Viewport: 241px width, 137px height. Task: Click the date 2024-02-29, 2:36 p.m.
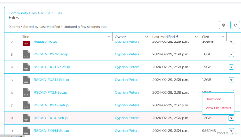(171, 118)
